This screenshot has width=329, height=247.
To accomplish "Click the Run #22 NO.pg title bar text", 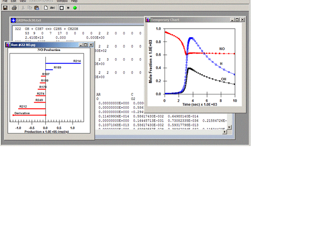I will (23, 45).
